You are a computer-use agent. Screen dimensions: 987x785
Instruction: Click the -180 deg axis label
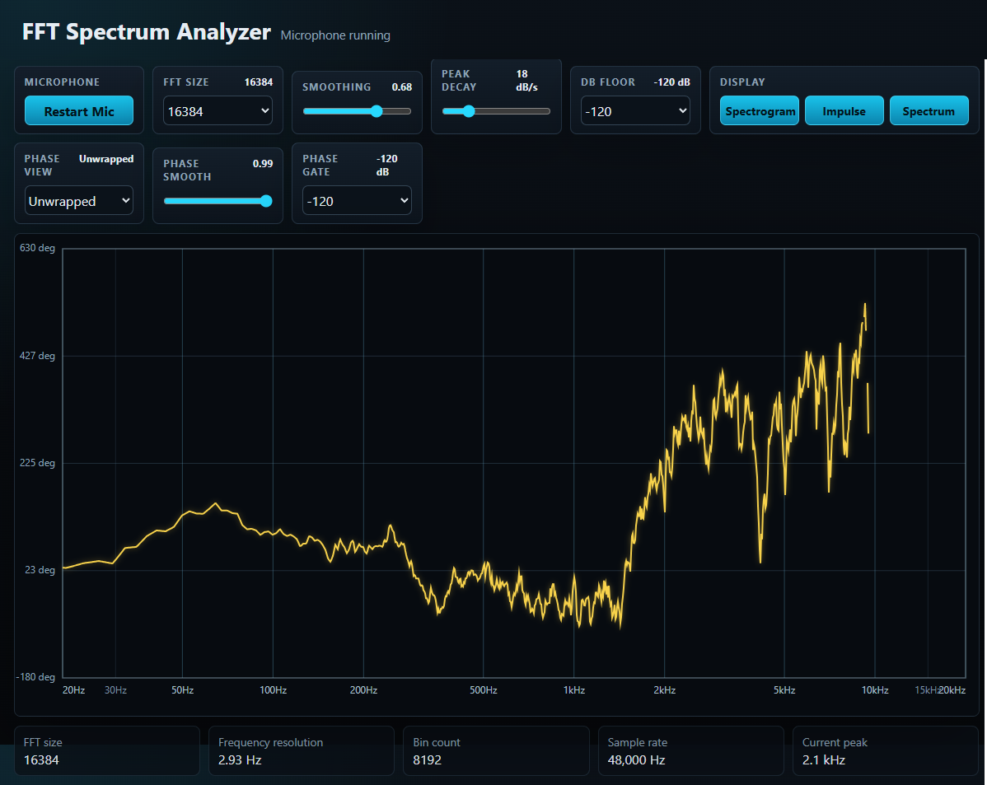35,677
